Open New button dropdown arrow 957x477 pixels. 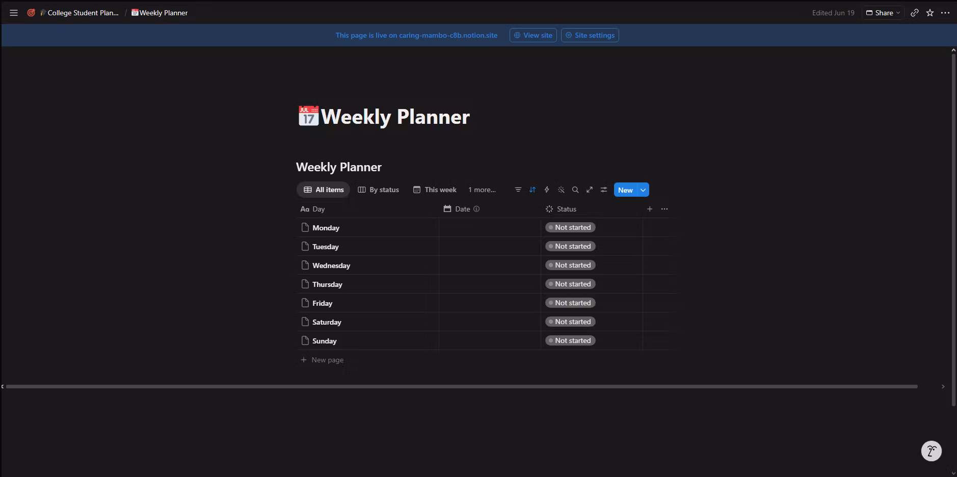pyautogui.click(x=643, y=190)
